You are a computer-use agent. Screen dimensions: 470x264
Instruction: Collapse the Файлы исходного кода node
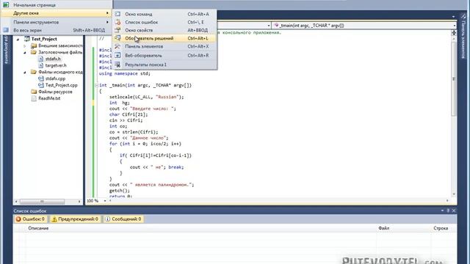coord(25,72)
